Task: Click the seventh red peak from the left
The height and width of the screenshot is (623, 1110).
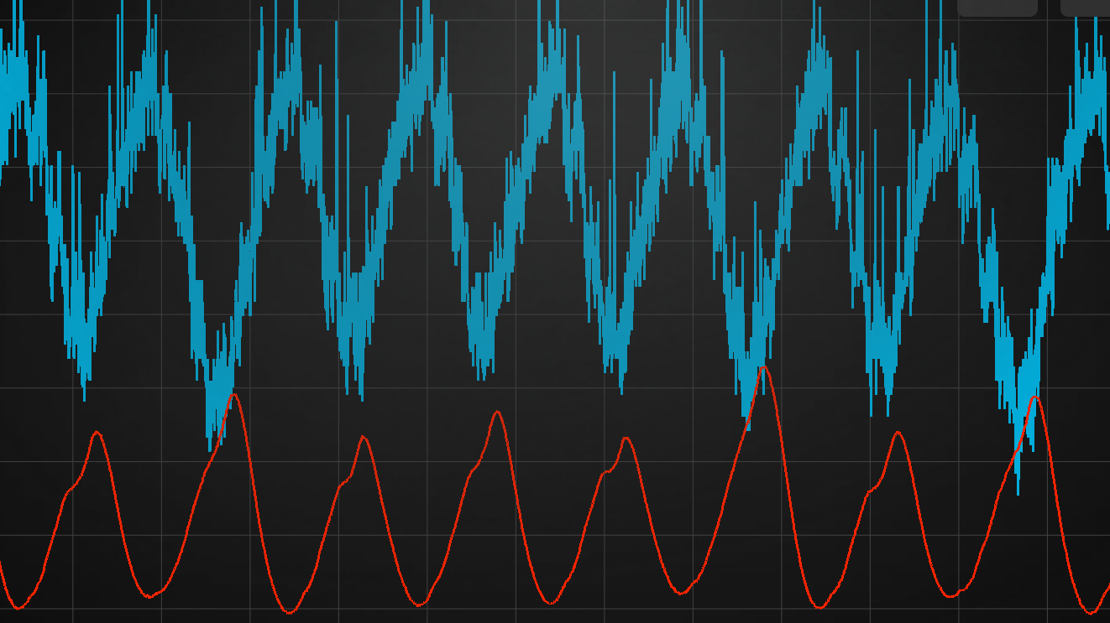Action: [x=898, y=432]
